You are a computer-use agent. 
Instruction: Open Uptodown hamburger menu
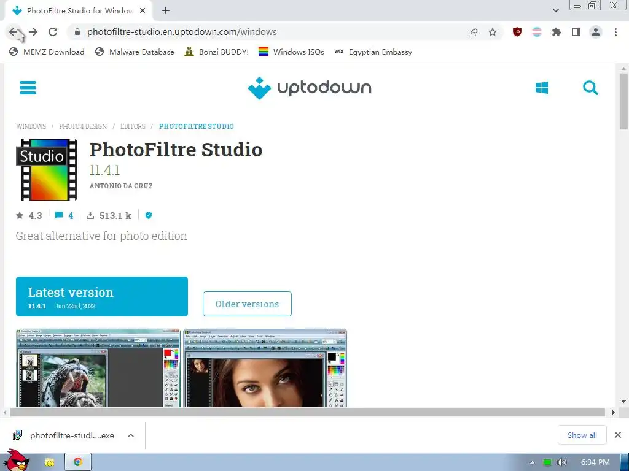click(28, 88)
